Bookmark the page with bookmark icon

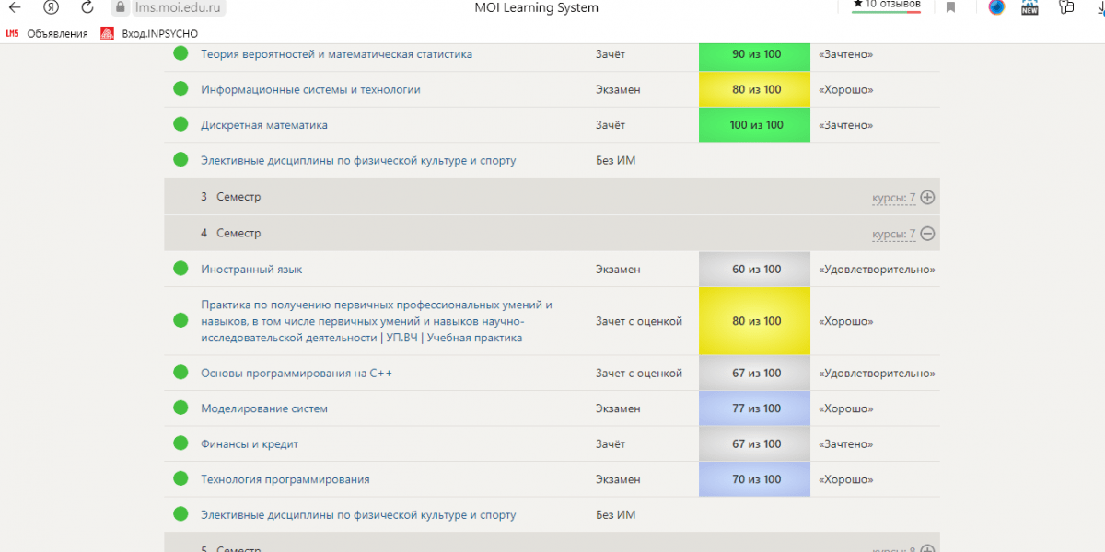pos(951,7)
